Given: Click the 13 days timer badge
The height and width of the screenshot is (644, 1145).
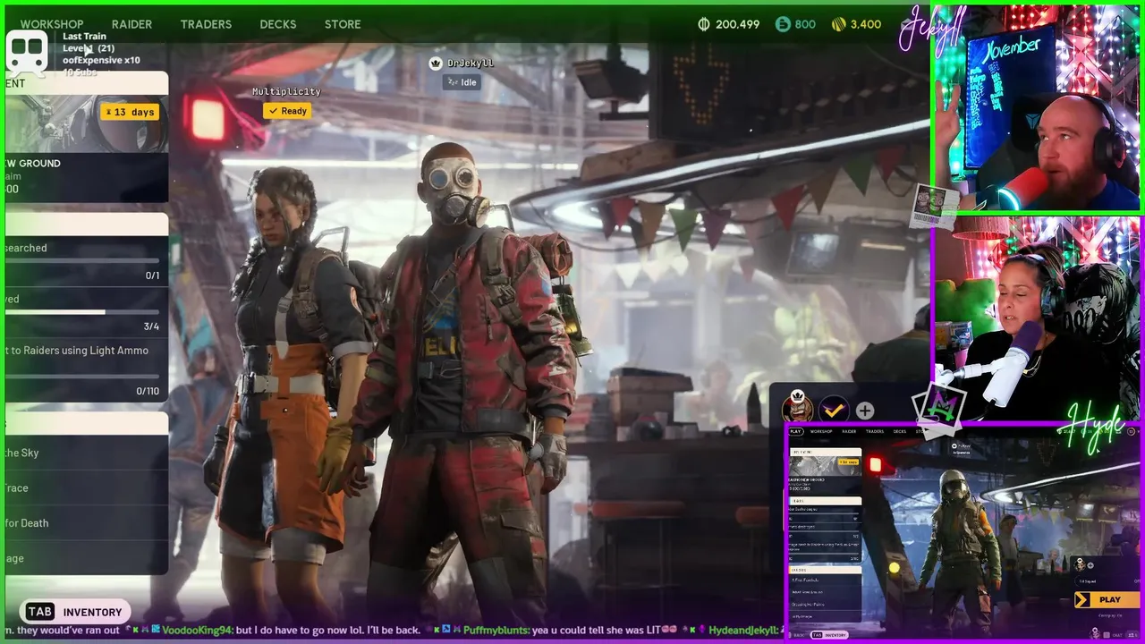Looking at the screenshot, I should pos(131,112).
